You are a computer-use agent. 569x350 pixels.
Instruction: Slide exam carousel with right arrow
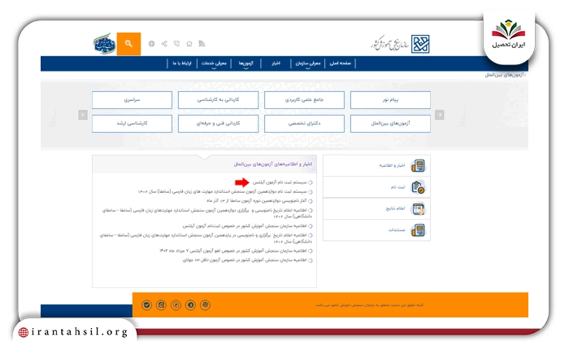[x=440, y=115]
